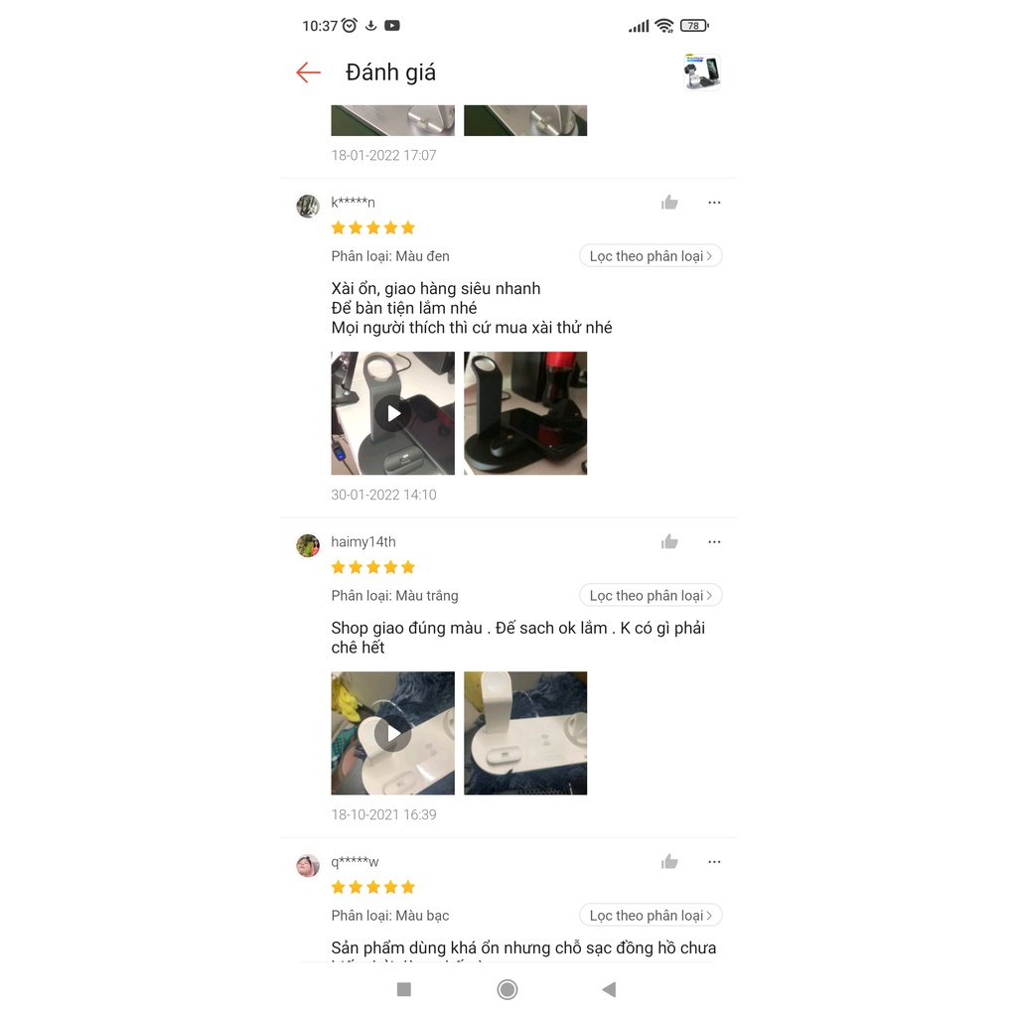Play the white charger dock review video
Screen dimensions: 1017x1017
(x=393, y=733)
